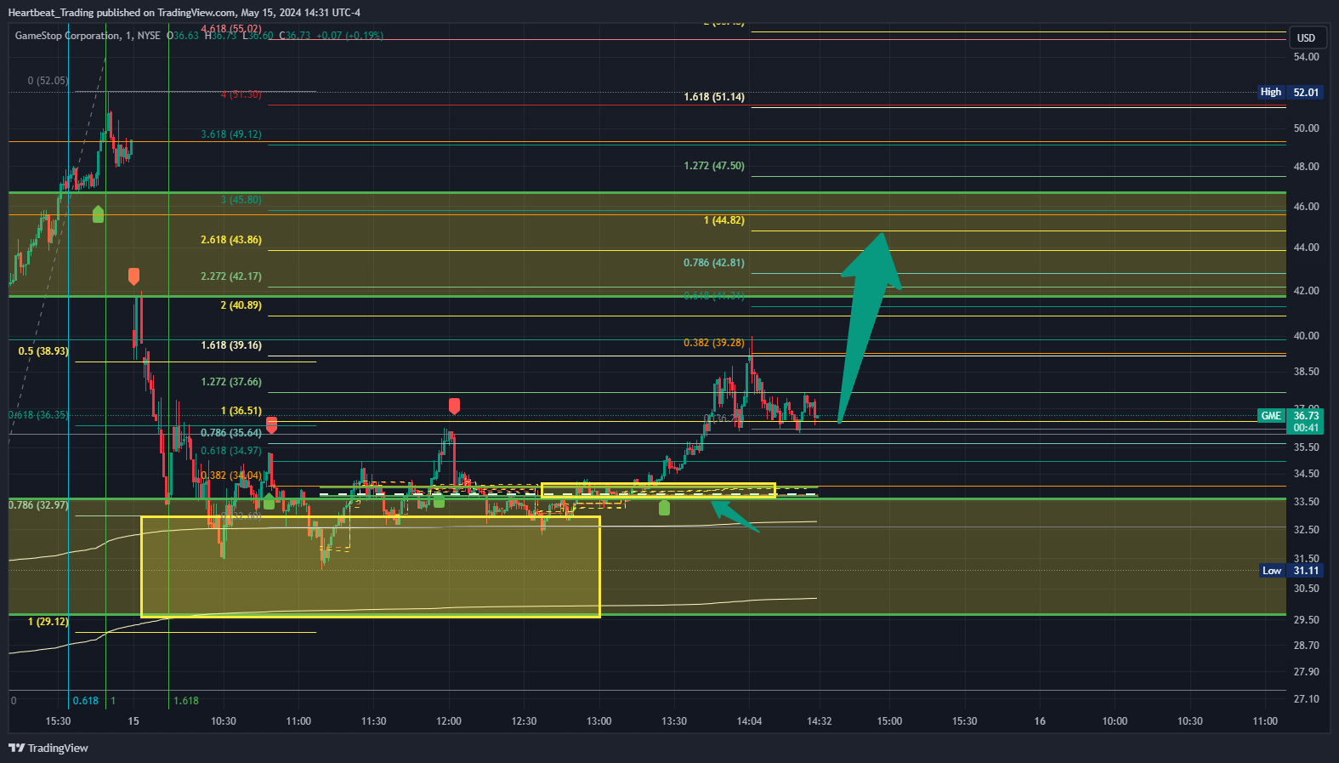
Task: Select the 0 (52.05) retracement label
Action: [x=48, y=81]
